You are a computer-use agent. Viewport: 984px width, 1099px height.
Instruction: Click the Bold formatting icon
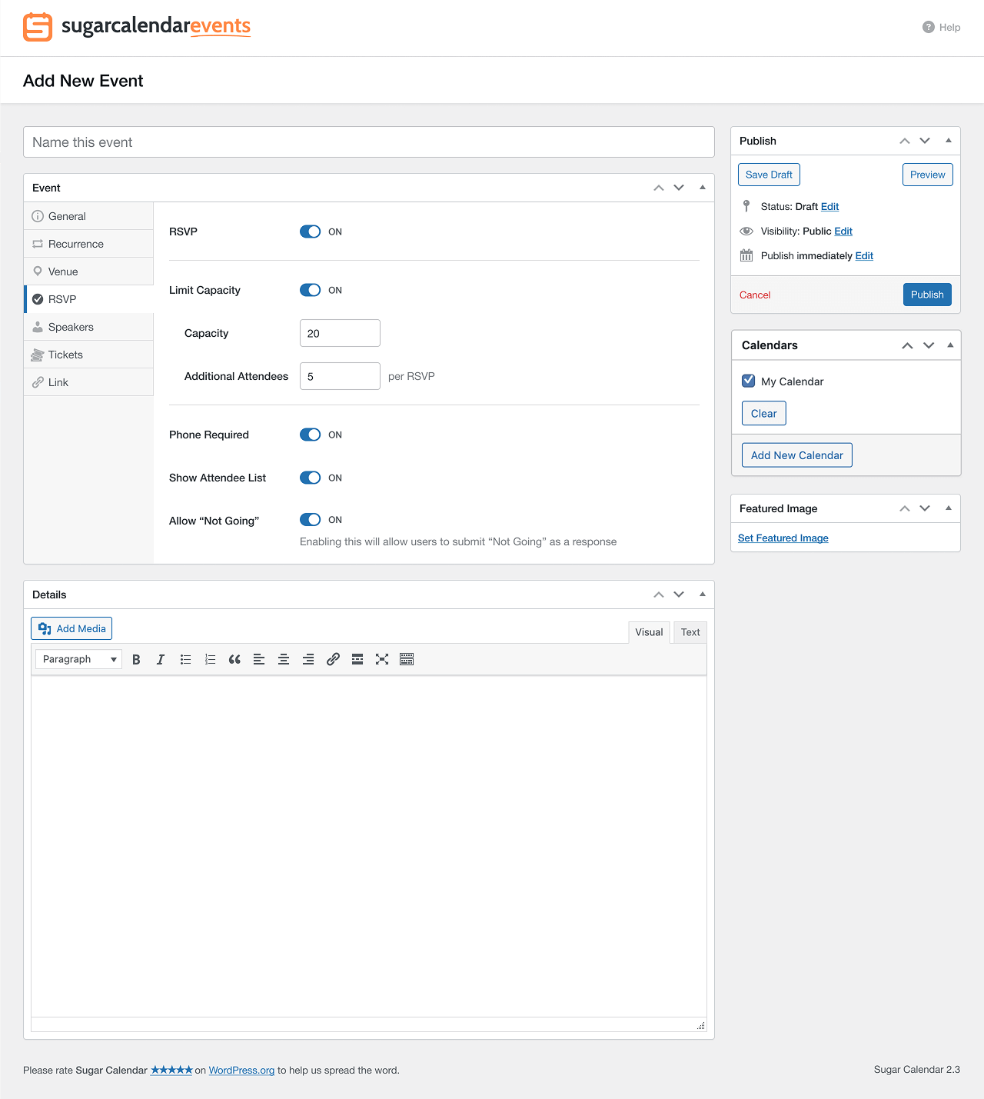pos(136,659)
